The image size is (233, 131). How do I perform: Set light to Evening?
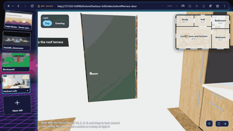tap(60, 23)
